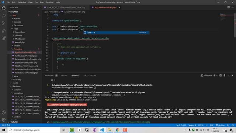The image size is (236, 133).
Task: Open AuthServiceProvider.php in explorer
Action: coord(26,56)
